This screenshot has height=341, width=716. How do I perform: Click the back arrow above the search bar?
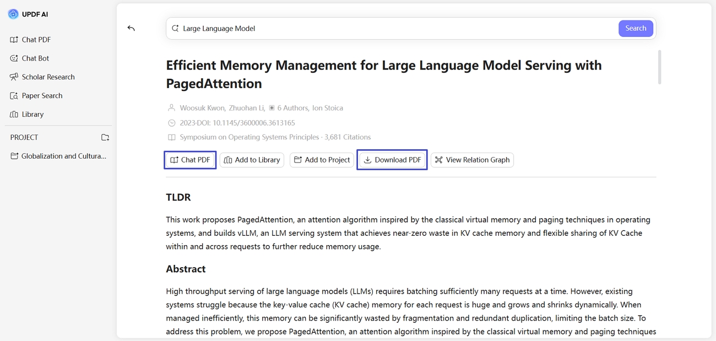tap(131, 28)
